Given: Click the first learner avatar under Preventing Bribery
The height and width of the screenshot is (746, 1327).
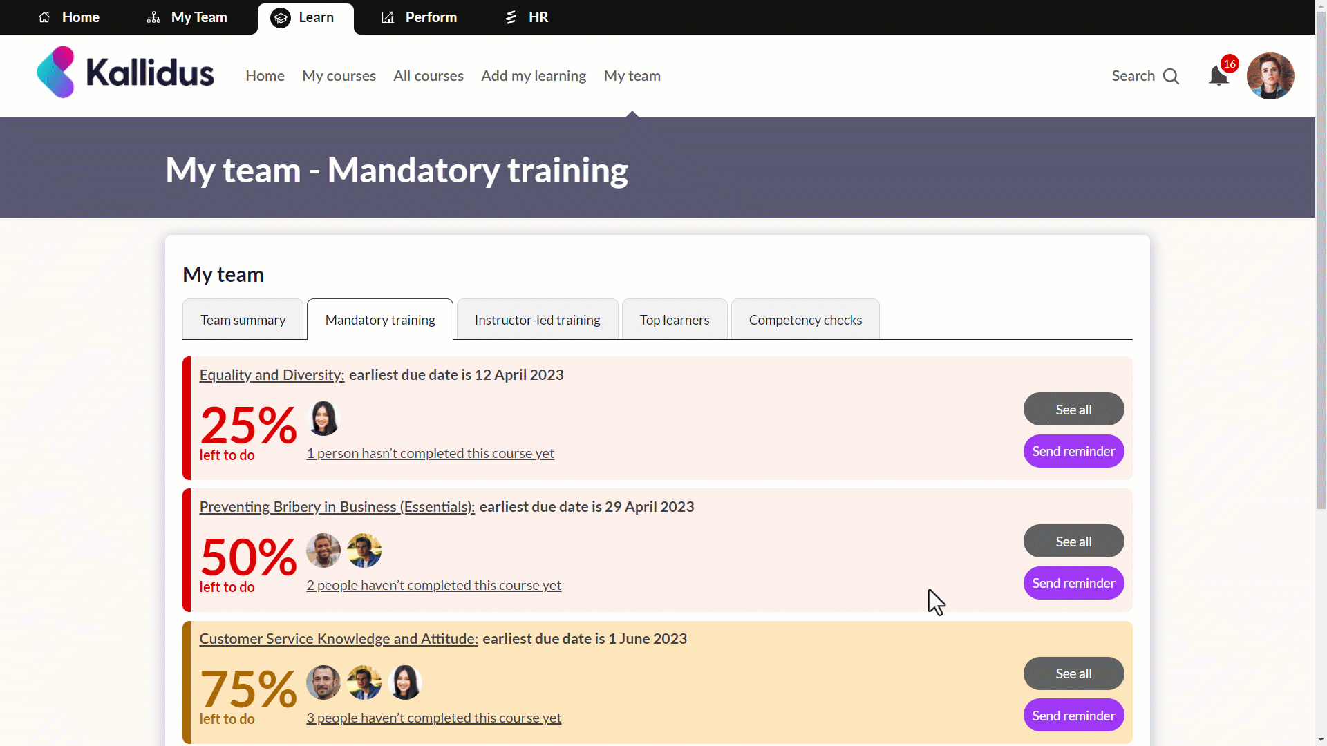Looking at the screenshot, I should tap(323, 551).
